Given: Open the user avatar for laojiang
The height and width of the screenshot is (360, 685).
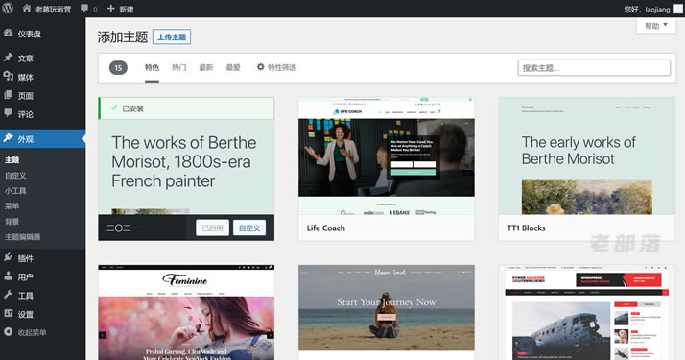Looking at the screenshot, I should 678,9.
